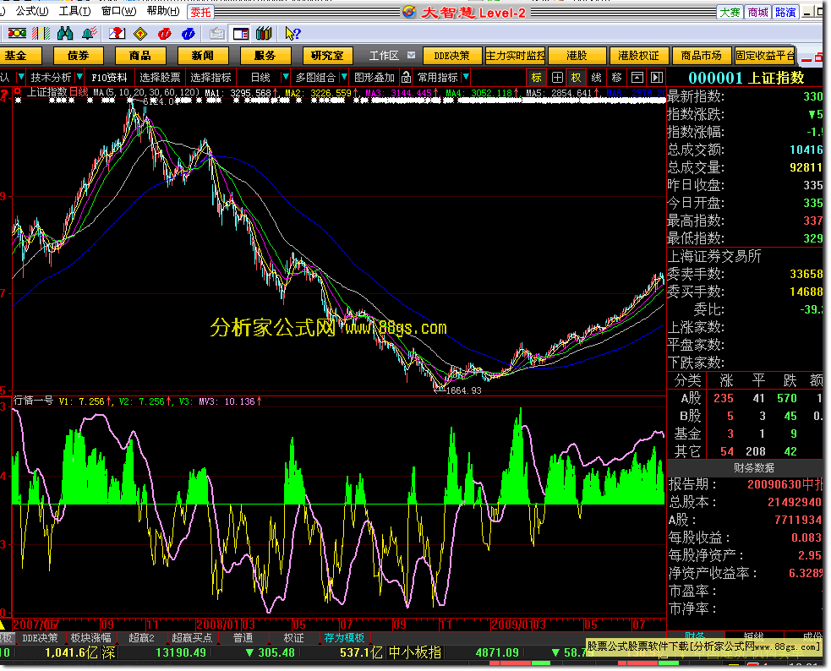Viewport: 831px width, 671px height.
Task: Open the 服务 section
Action: [265, 56]
